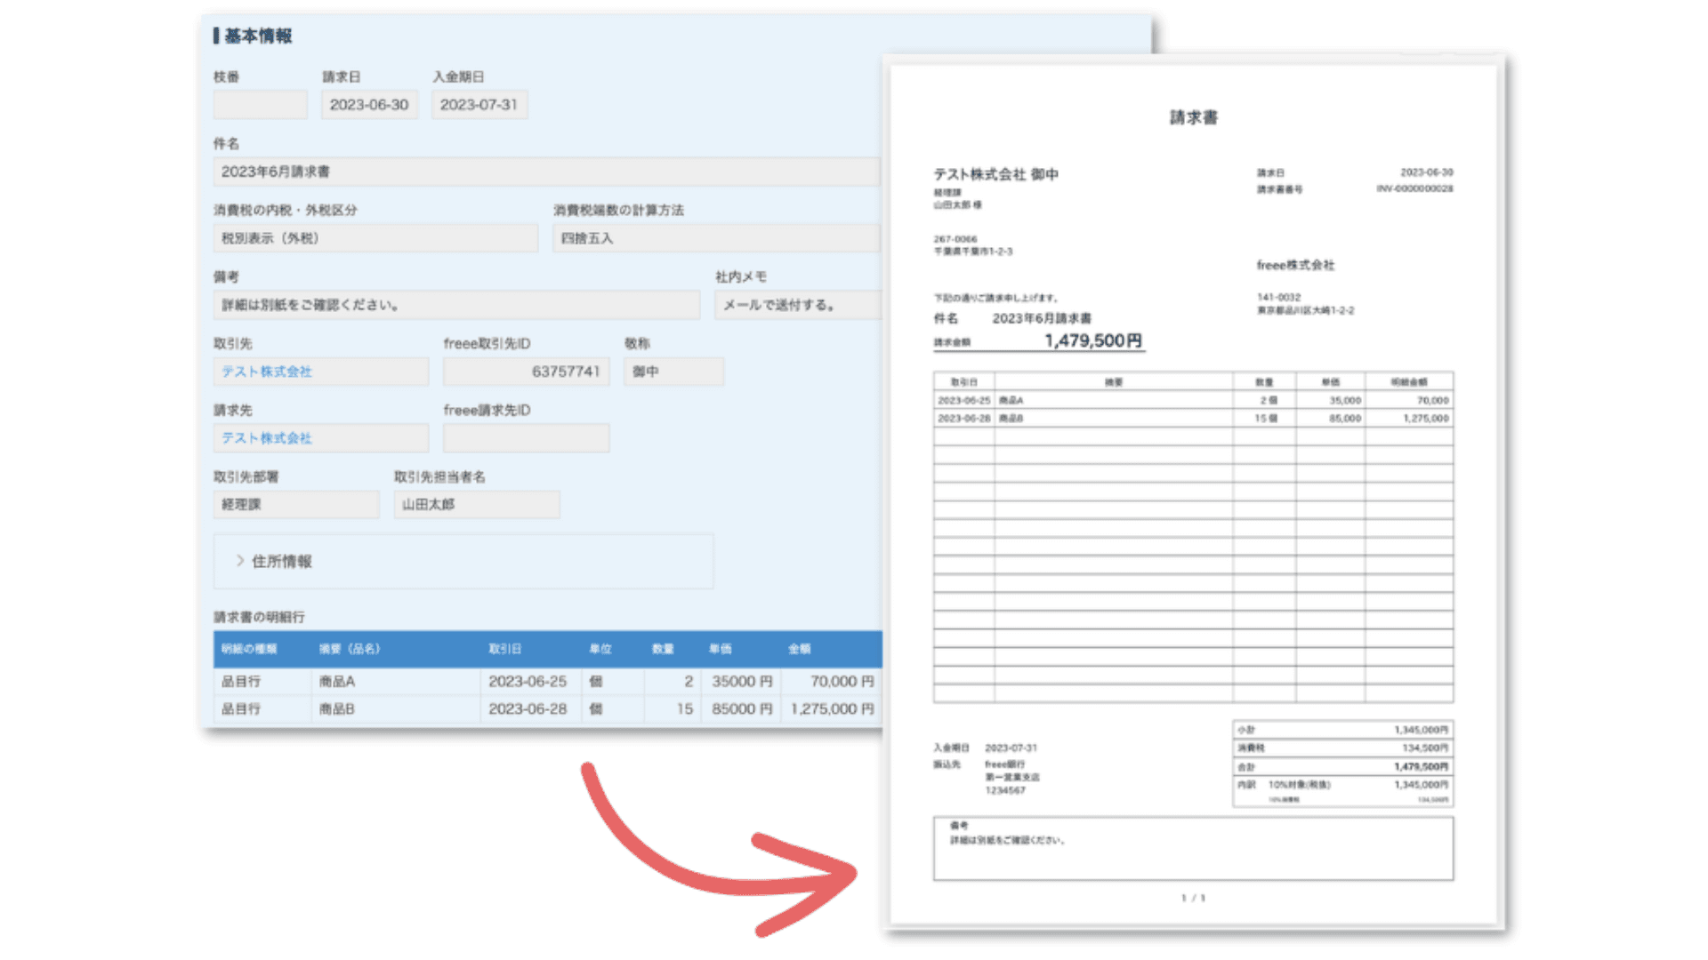Open the 請求先 link テスト株式会社
Screen dimensions: 1708x960
tap(267, 438)
